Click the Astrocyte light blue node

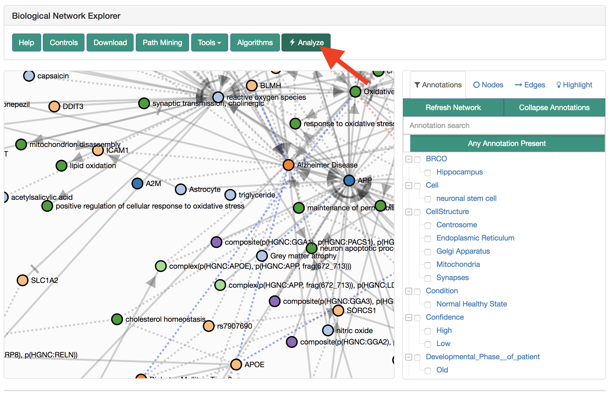(181, 189)
